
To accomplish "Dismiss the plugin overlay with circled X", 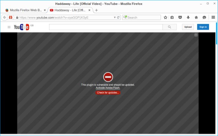I will coord(196,35).
